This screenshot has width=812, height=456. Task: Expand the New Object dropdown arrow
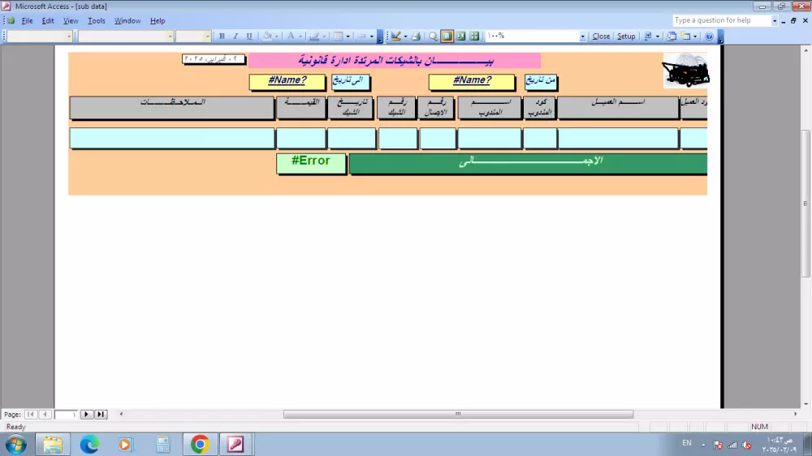(x=695, y=37)
